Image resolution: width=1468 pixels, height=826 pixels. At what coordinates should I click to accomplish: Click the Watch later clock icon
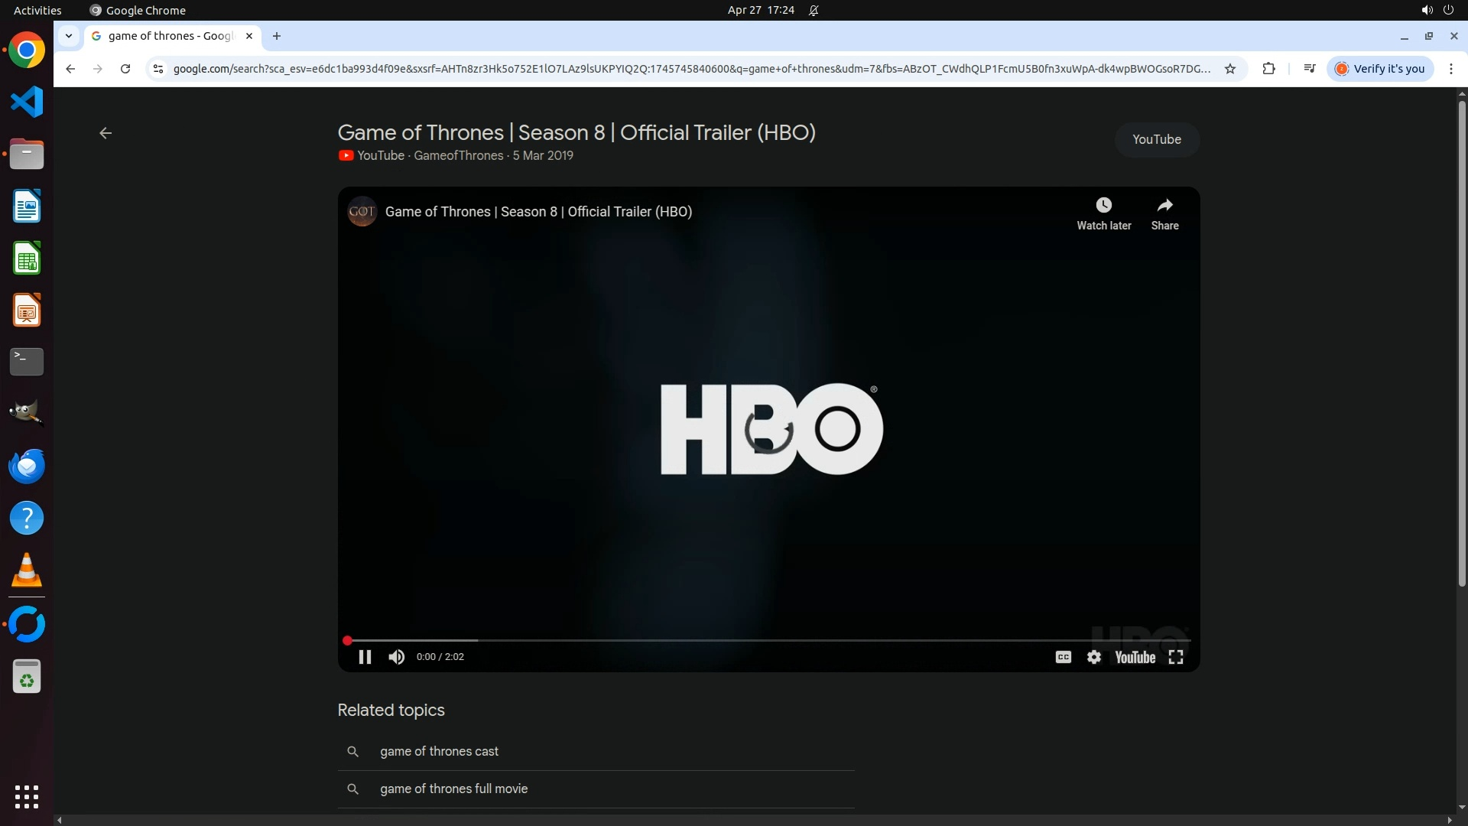pyautogui.click(x=1103, y=205)
